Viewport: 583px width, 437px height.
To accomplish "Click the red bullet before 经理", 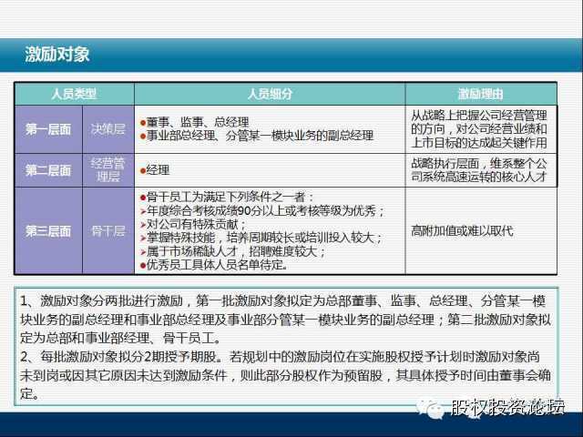I will [143, 170].
